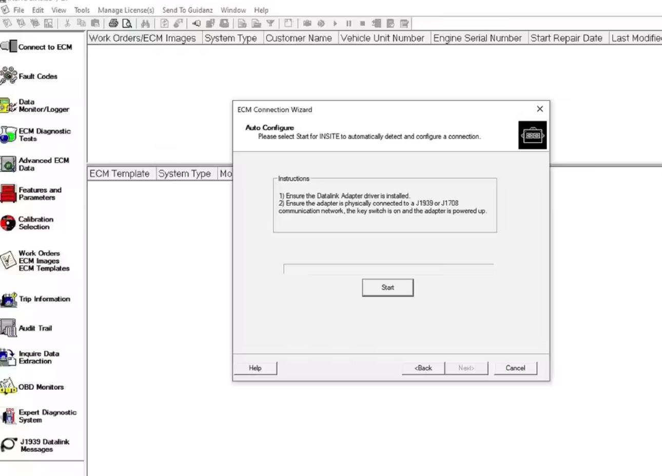This screenshot has width=662, height=476.
Task: Click the binoculars Find icon in toolbar
Action: pos(145,23)
